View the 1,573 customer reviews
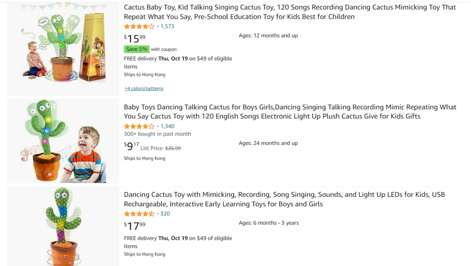 (x=167, y=27)
